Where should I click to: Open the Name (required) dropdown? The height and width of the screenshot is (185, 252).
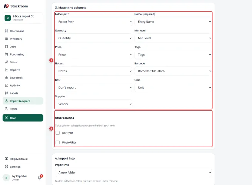[x=173, y=22]
